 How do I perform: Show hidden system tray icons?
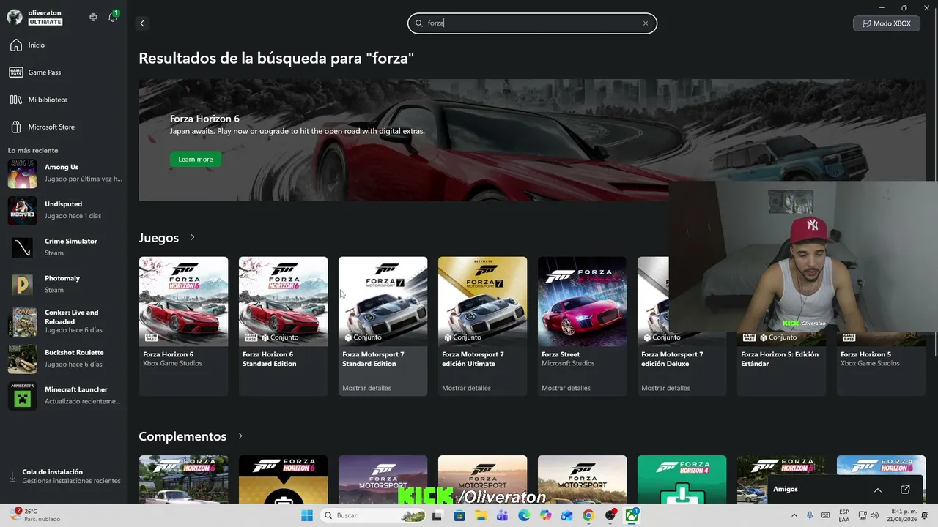(x=794, y=515)
